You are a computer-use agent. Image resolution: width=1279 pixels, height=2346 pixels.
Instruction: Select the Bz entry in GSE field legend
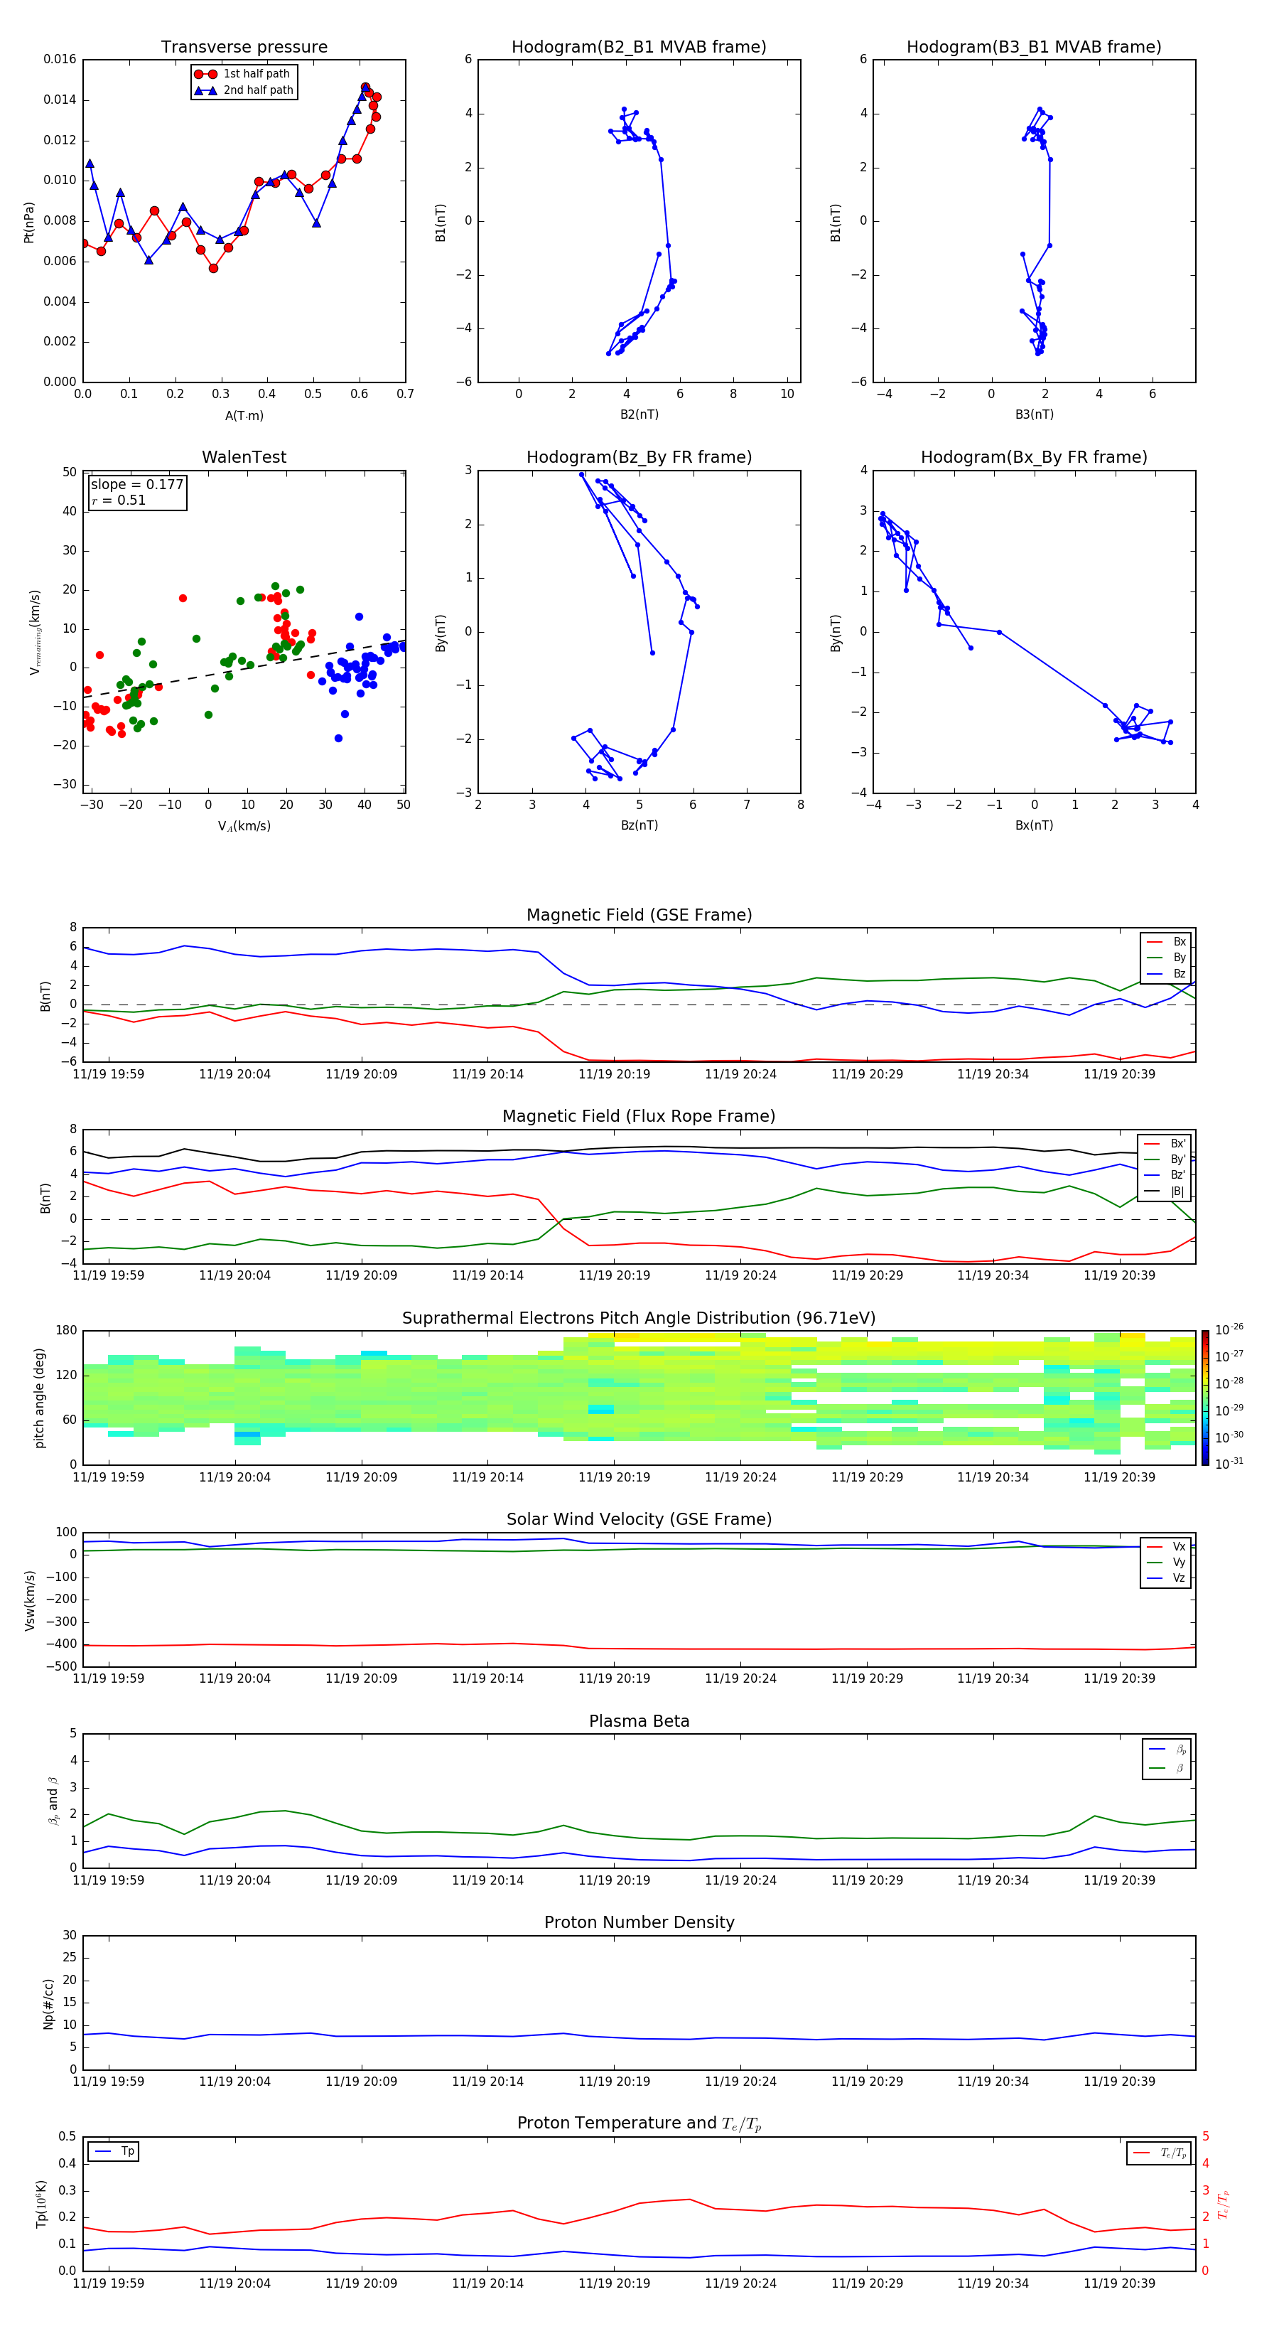[x=1166, y=973]
